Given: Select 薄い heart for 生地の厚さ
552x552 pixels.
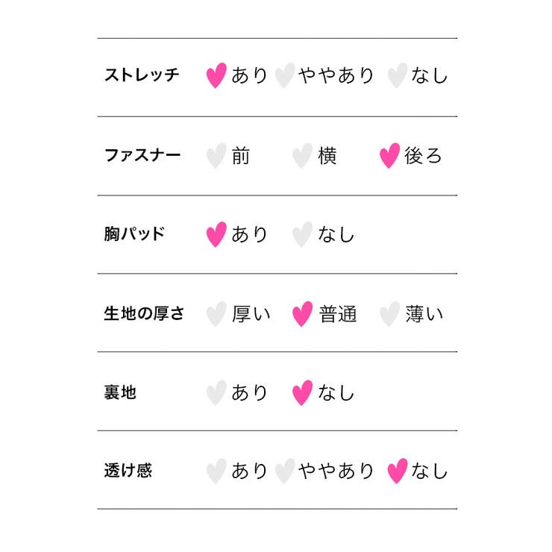Looking at the screenshot, I should (x=389, y=314).
